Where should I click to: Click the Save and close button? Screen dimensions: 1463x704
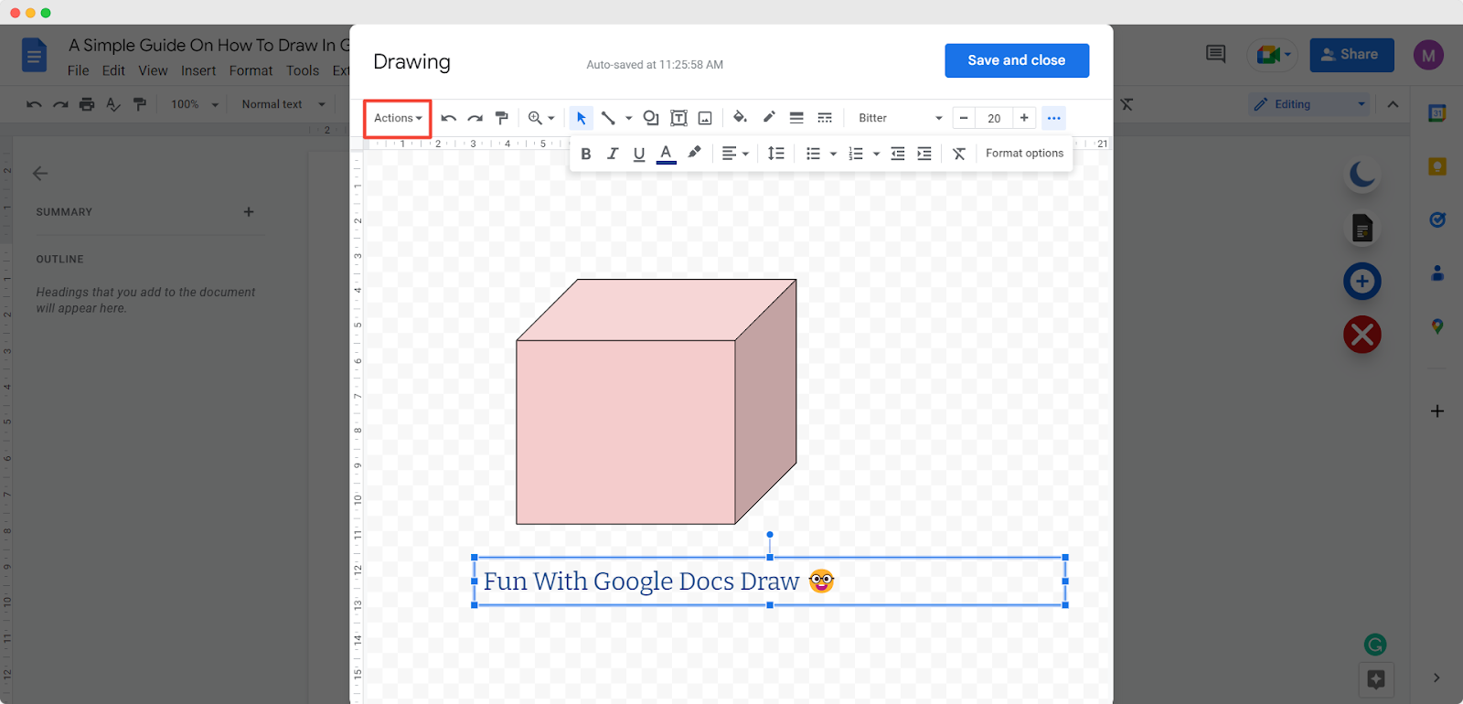click(x=1016, y=60)
